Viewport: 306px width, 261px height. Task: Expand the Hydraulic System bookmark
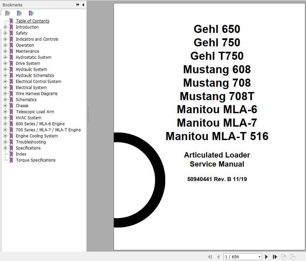(5, 70)
